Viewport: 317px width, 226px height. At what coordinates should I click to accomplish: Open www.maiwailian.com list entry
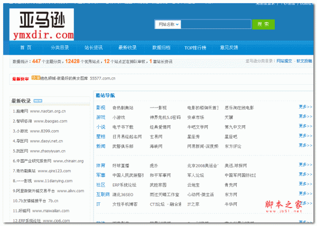(x=41, y=211)
